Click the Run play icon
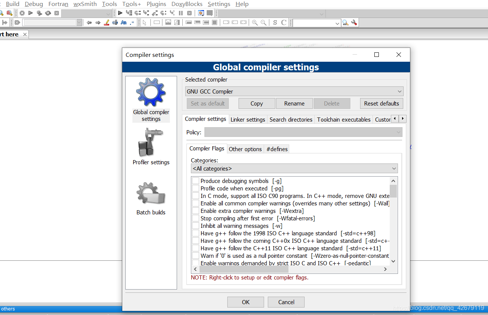The height and width of the screenshot is (315, 488). click(x=31, y=13)
